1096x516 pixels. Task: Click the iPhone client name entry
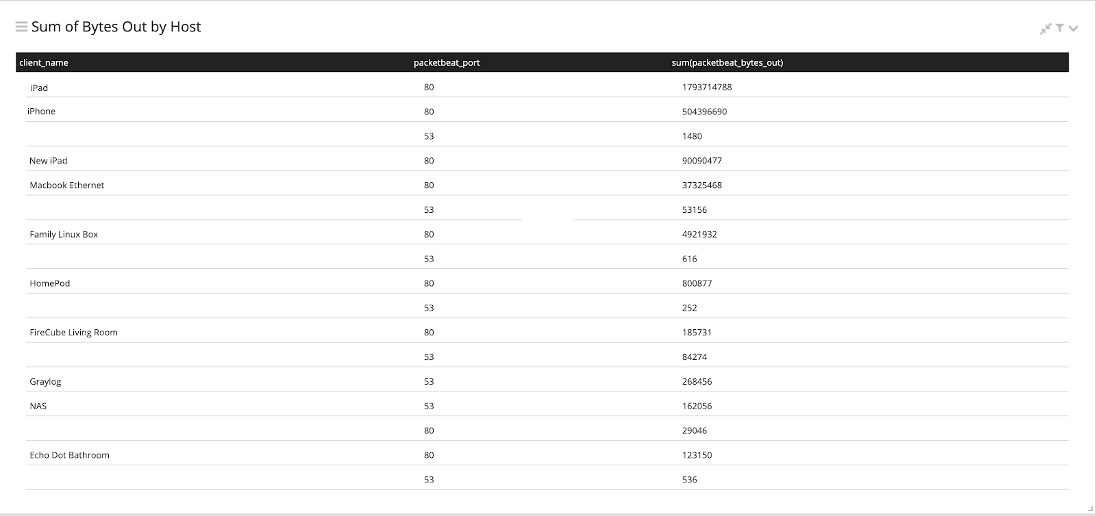pos(41,112)
